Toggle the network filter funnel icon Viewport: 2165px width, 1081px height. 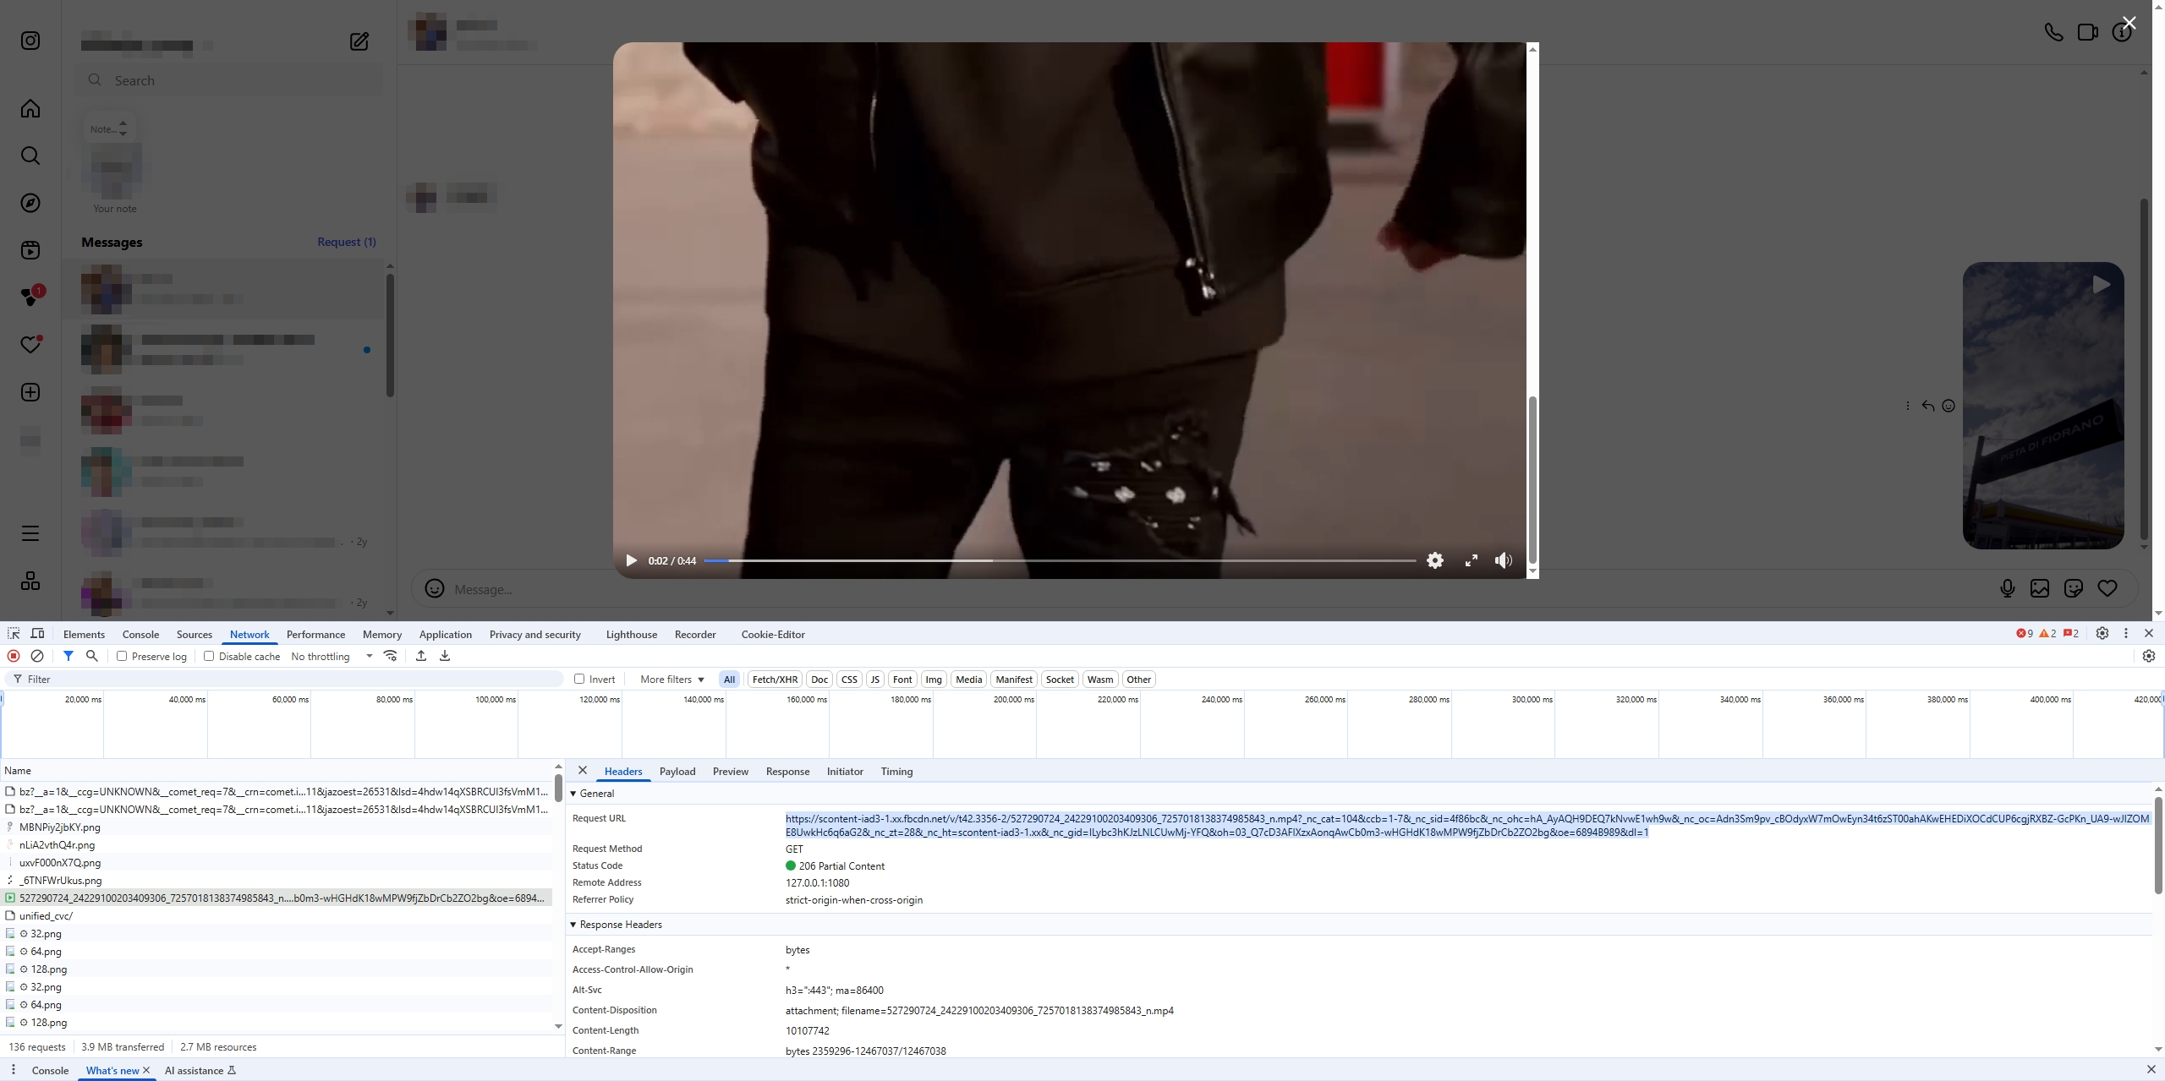(69, 656)
